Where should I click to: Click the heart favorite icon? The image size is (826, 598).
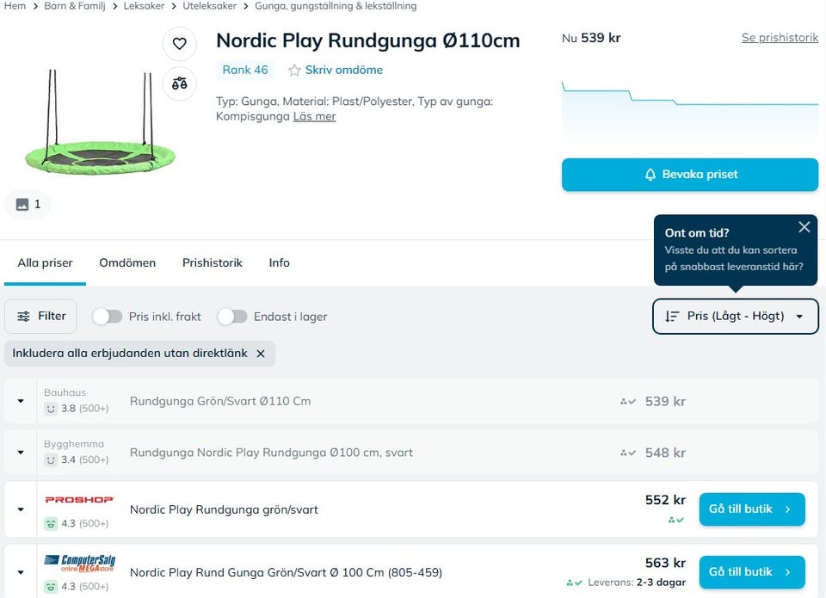[x=179, y=44]
